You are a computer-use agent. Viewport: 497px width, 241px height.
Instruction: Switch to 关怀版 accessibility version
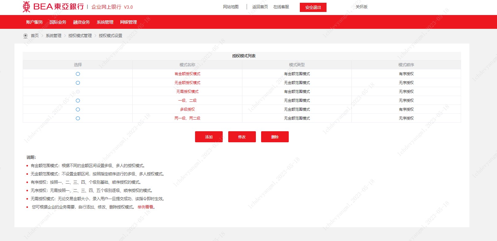point(362,7)
